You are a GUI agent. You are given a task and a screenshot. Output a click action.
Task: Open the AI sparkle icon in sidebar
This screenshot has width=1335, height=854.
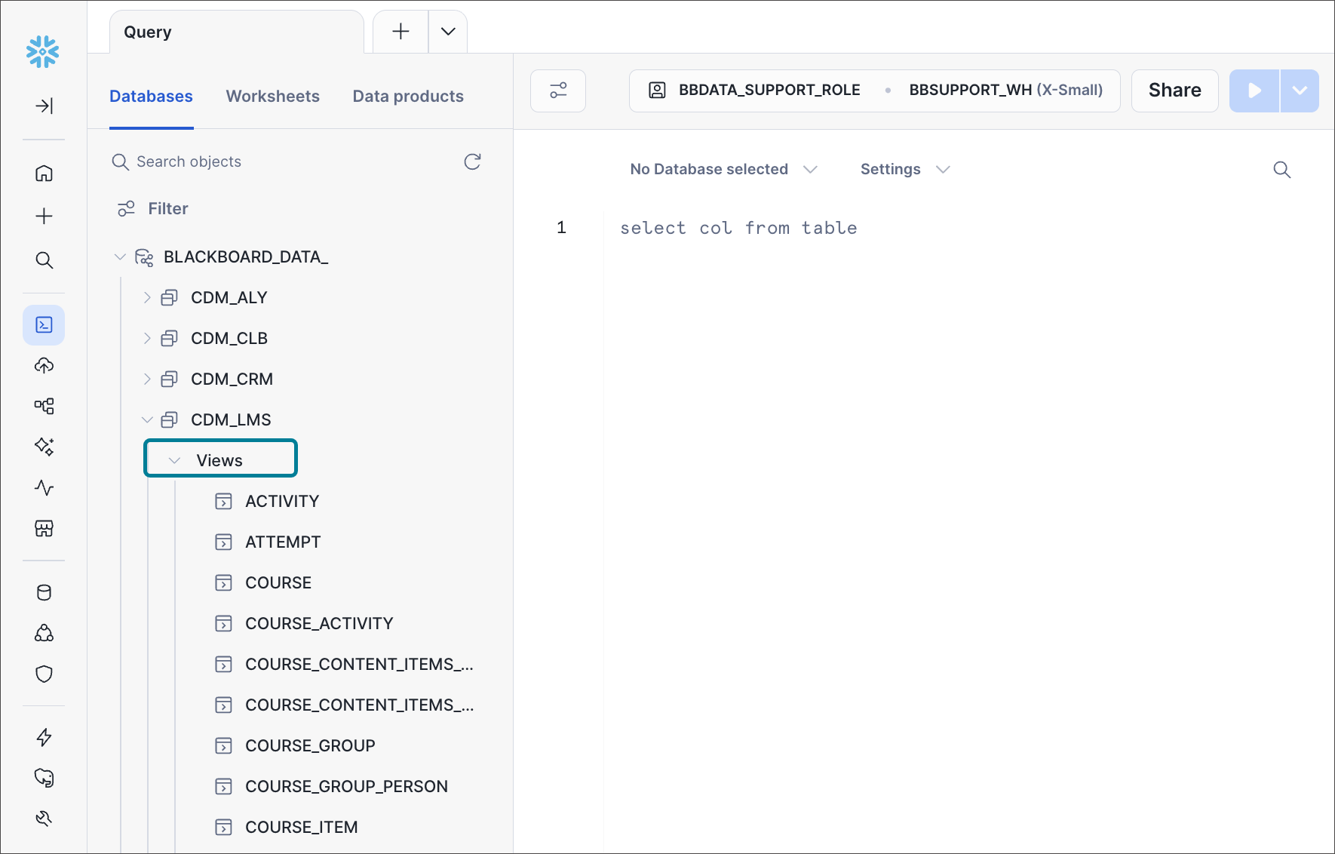(44, 447)
